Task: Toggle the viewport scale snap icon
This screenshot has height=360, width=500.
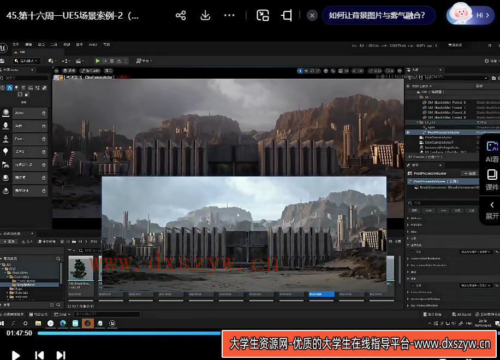Action: click(x=371, y=71)
